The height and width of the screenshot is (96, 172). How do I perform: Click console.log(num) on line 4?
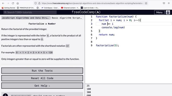pos(113,27)
